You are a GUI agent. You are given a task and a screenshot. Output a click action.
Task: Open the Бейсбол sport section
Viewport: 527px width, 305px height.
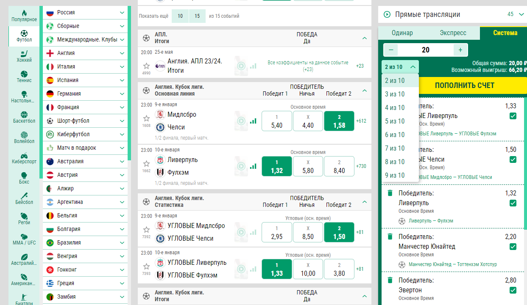pyautogui.click(x=24, y=198)
